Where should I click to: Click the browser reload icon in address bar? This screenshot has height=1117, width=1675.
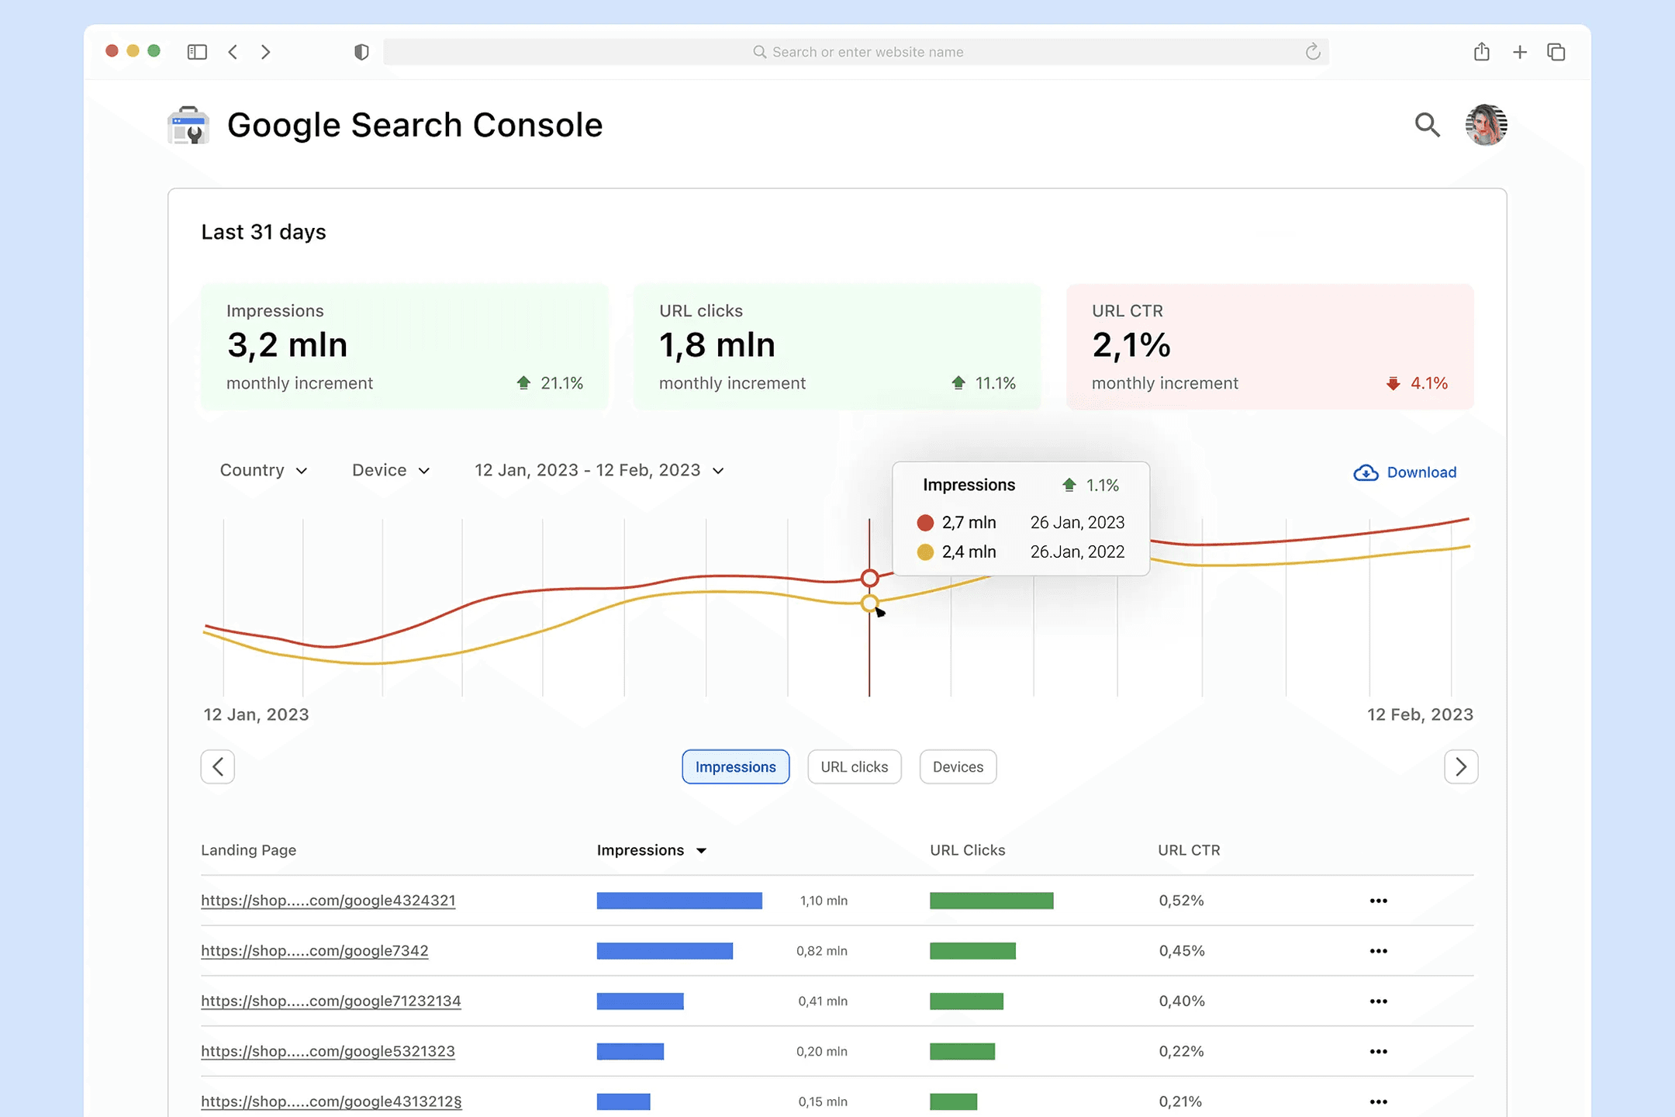pos(1313,51)
